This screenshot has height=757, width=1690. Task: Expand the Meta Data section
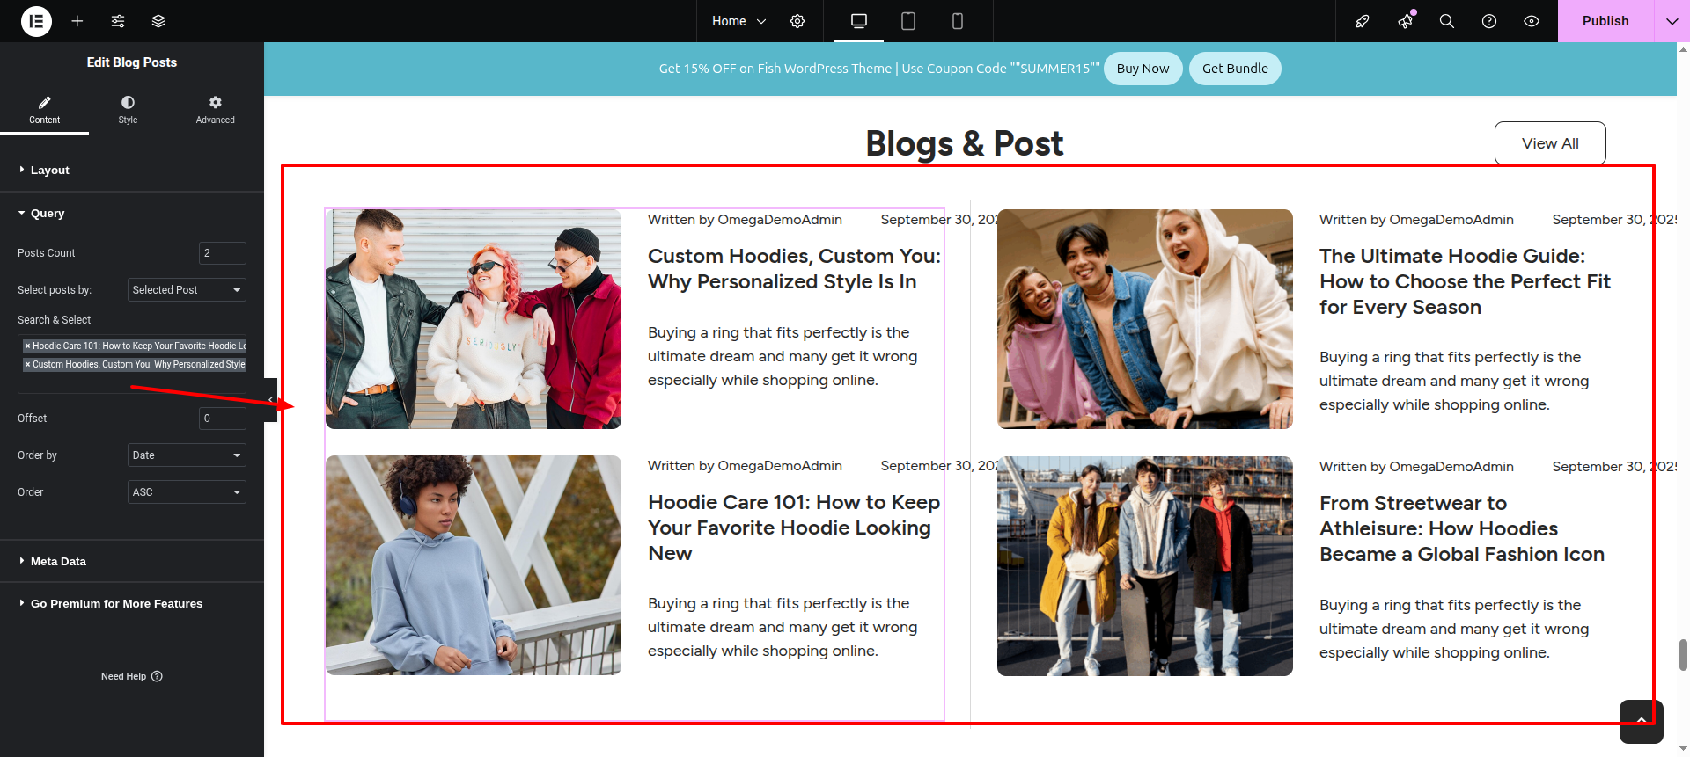click(58, 562)
